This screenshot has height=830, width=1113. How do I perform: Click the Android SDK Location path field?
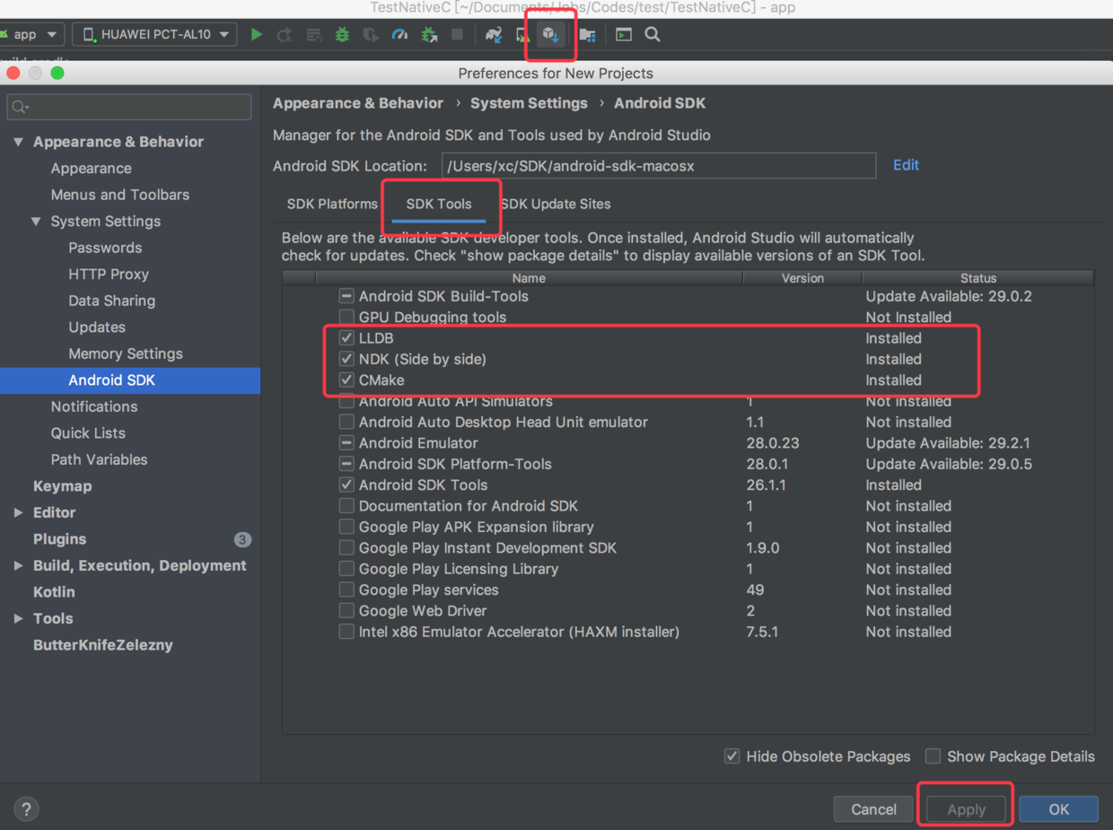pyautogui.click(x=658, y=166)
